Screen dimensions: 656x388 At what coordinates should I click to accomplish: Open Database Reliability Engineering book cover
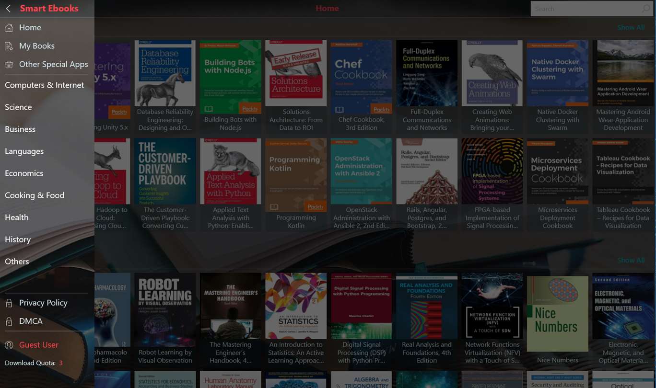tap(165, 73)
